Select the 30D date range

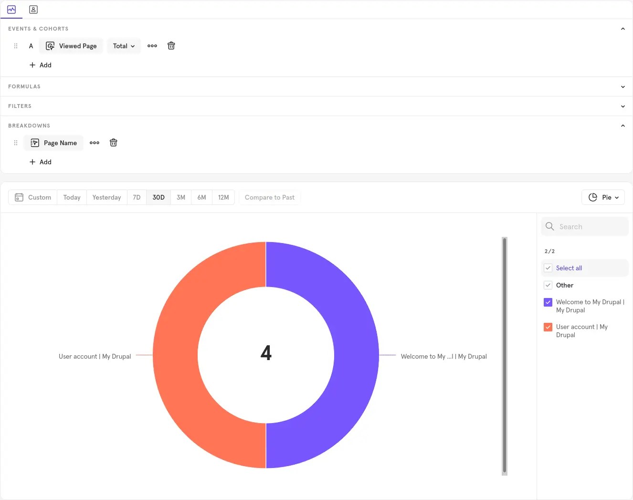click(158, 197)
